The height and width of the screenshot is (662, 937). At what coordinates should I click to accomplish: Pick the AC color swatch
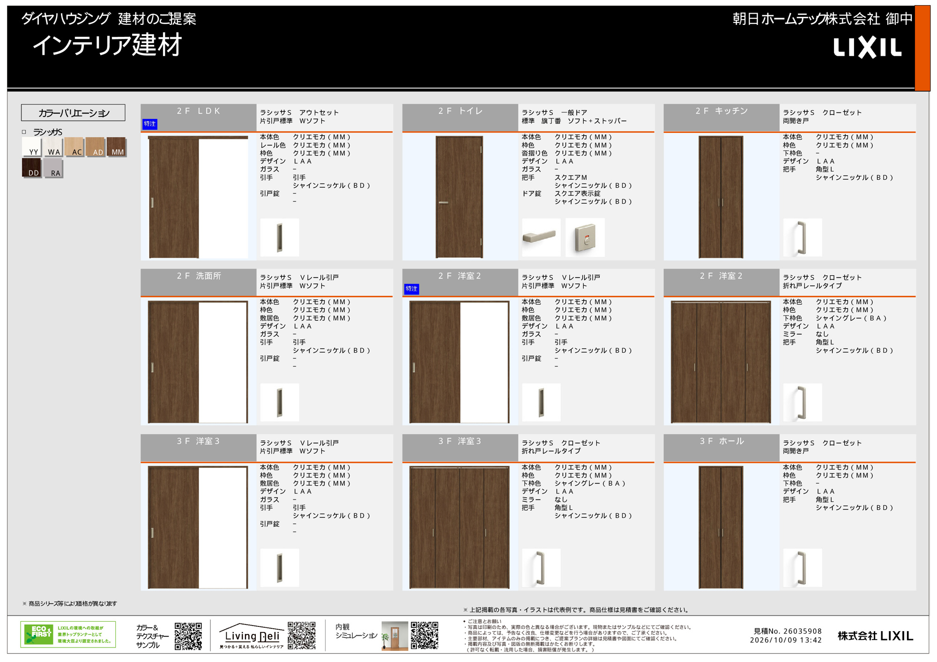[74, 147]
